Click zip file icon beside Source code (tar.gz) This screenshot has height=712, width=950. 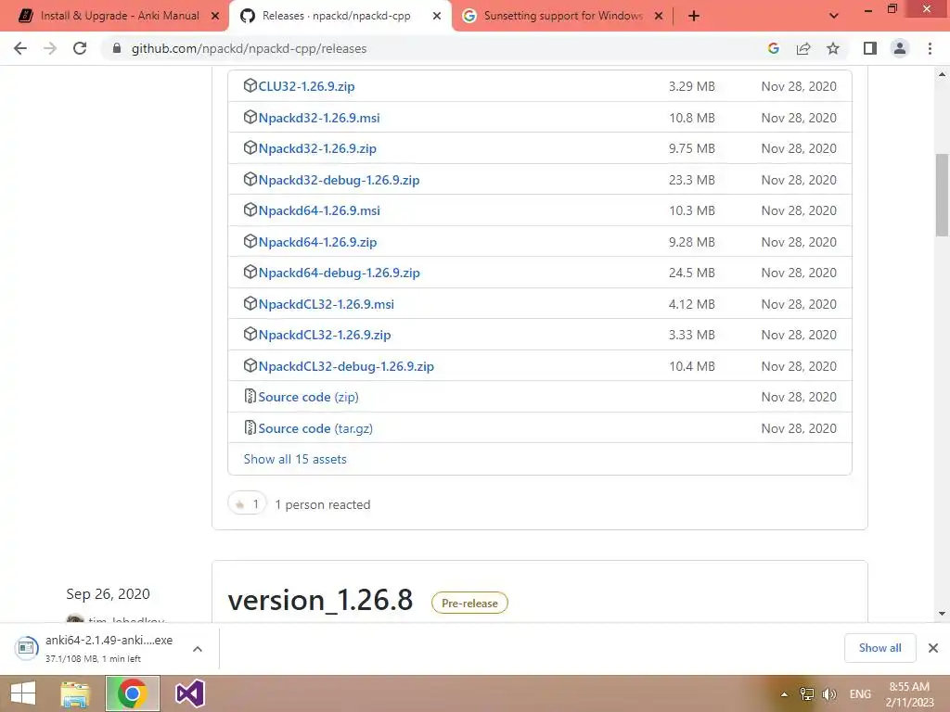(x=250, y=427)
